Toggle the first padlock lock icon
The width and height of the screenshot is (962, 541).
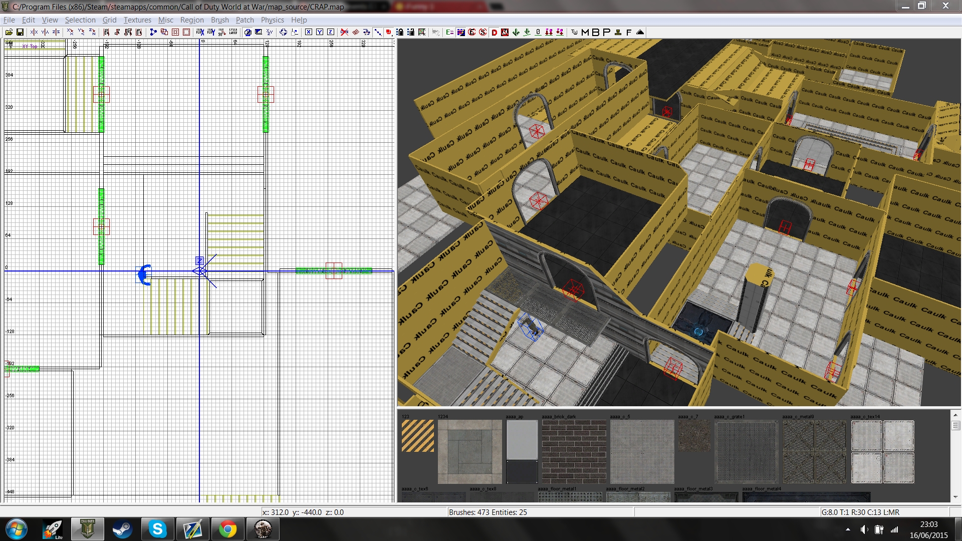pyautogui.click(x=399, y=32)
